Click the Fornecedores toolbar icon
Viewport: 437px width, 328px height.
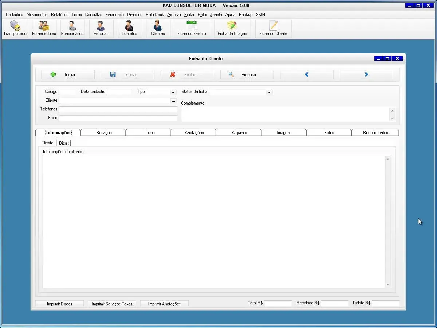44,26
